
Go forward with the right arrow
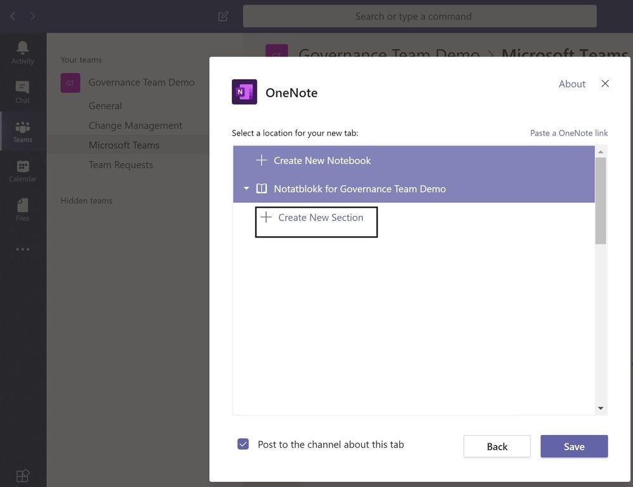click(33, 16)
